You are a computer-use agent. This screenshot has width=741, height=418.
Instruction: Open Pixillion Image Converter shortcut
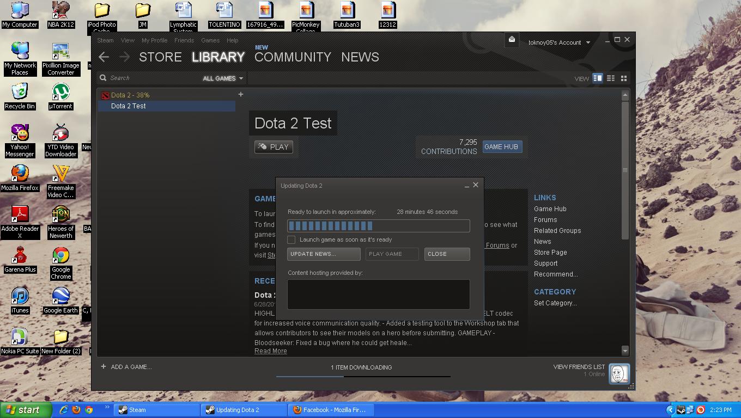click(61, 59)
